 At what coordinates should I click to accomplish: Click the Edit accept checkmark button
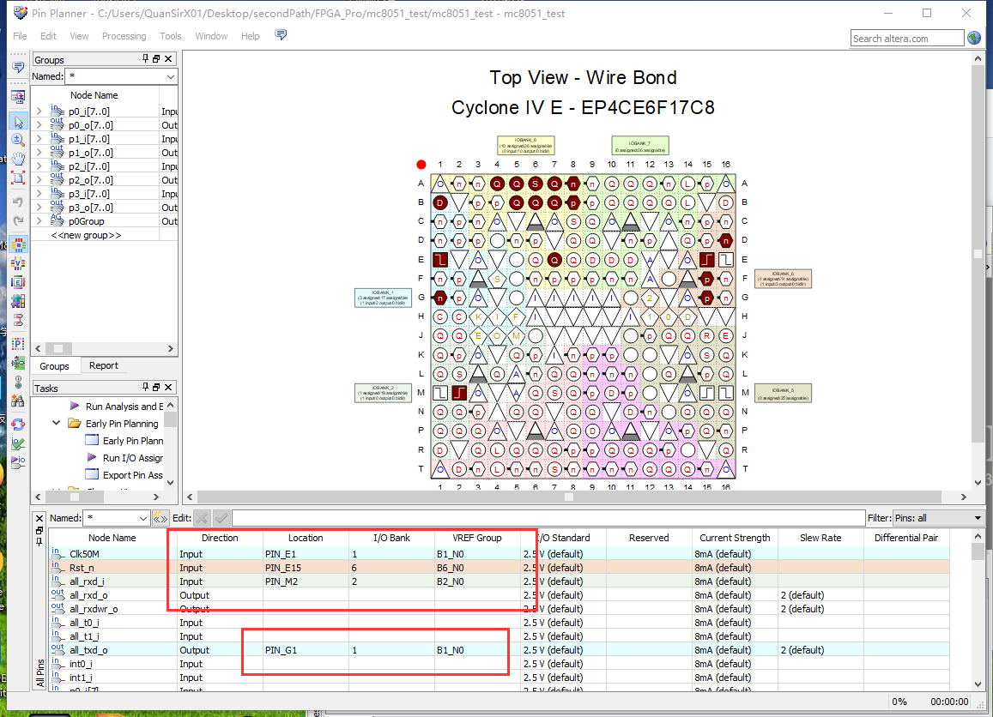[221, 518]
